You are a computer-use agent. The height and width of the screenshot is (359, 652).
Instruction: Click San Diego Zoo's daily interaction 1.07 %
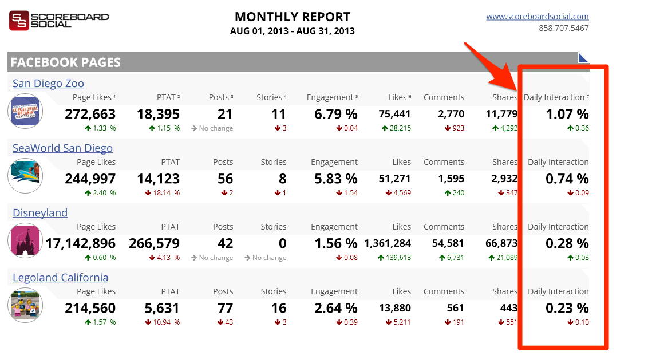point(567,114)
